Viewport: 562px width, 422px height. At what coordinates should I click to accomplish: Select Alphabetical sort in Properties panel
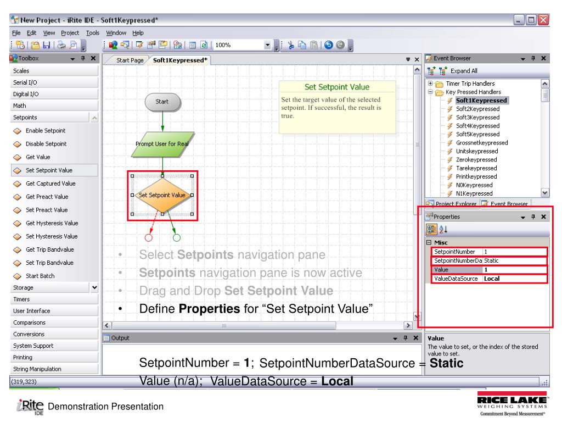(x=443, y=229)
